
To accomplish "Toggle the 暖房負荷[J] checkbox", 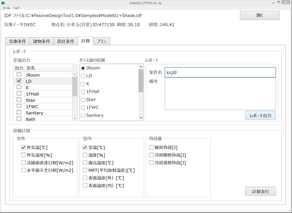I will pyautogui.click(x=151, y=147).
